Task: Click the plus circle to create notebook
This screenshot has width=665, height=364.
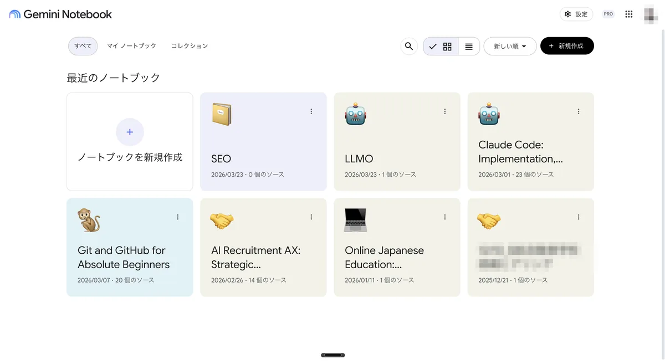Action: [130, 132]
